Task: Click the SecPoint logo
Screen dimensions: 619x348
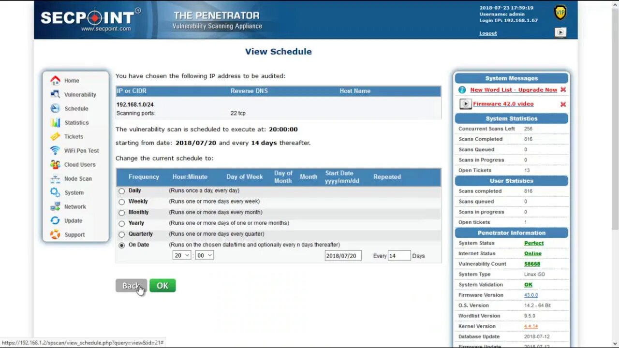Action: [90, 18]
